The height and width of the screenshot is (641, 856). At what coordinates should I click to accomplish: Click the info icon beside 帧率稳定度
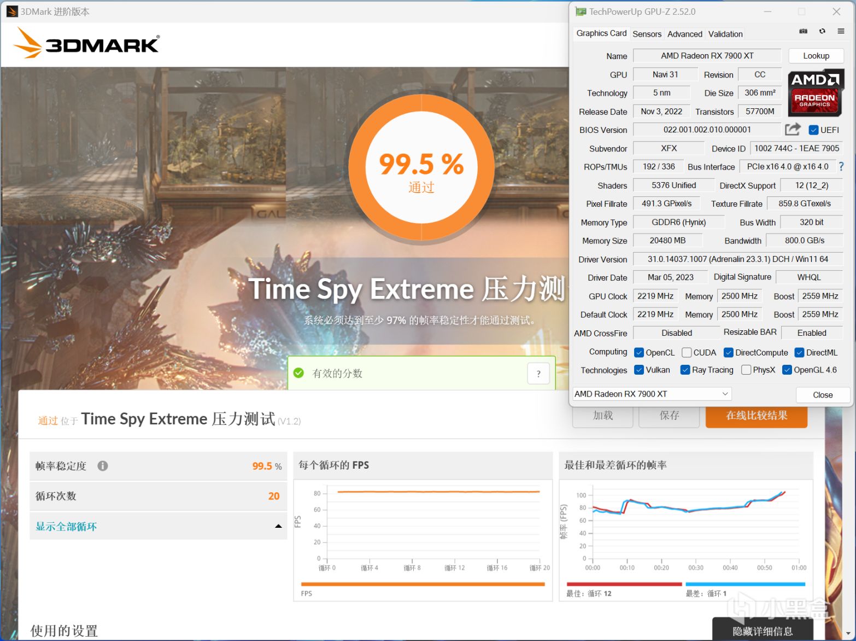pyautogui.click(x=102, y=466)
